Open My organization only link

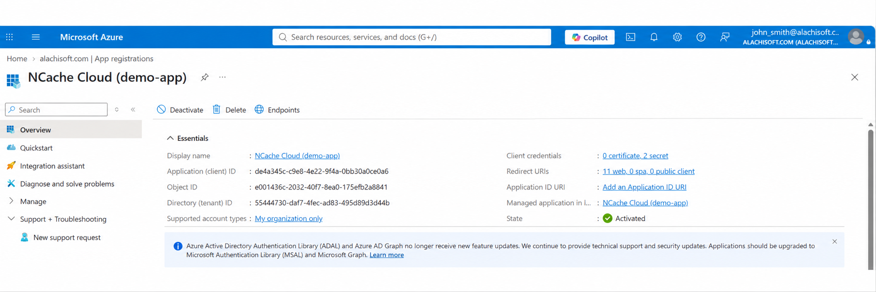(x=288, y=218)
